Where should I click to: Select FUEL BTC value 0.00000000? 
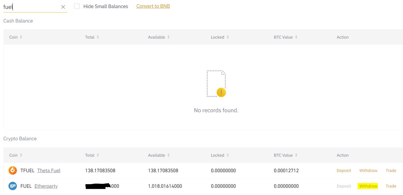pyautogui.click(x=286, y=186)
